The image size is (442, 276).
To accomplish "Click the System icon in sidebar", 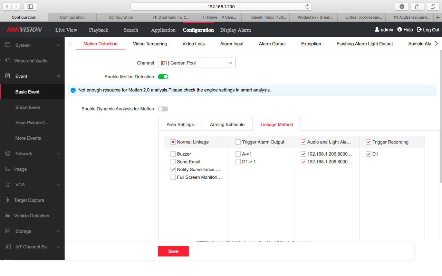I will (8, 45).
